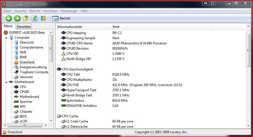
Task: Go up one level with folder arrow icon
Action: point(26,18)
